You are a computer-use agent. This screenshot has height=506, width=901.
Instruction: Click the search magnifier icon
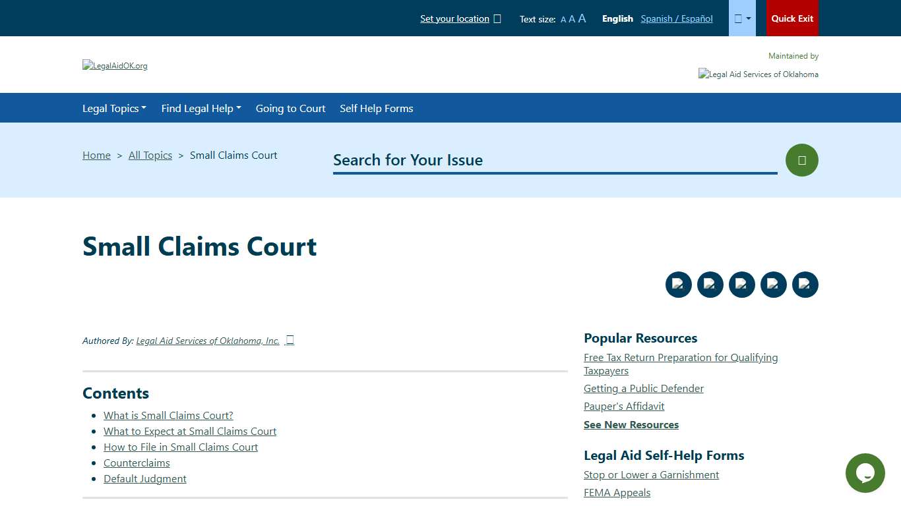(x=801, y=159)
